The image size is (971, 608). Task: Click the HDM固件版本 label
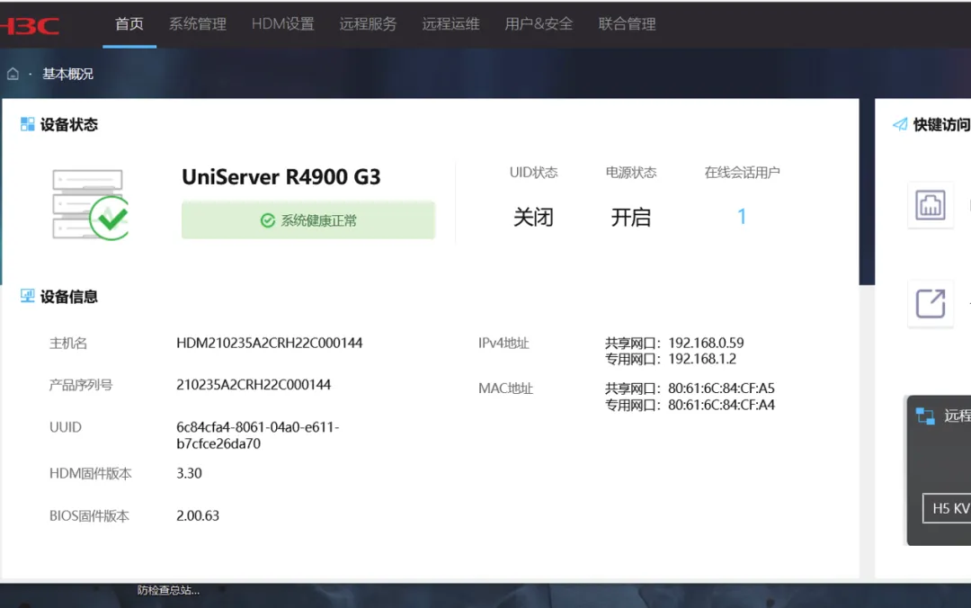pyautogui.click(x=91, y=473)
